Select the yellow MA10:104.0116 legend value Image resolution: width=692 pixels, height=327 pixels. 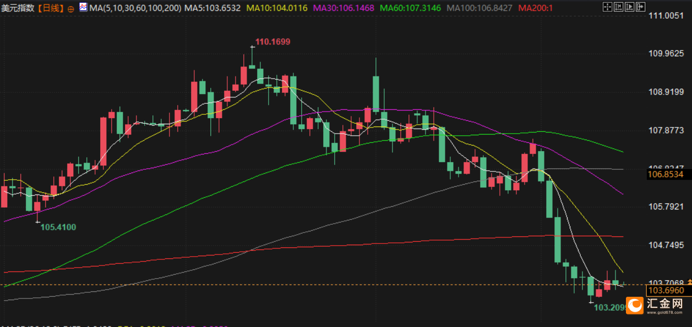pyautogui.click(x=277, y=8)
